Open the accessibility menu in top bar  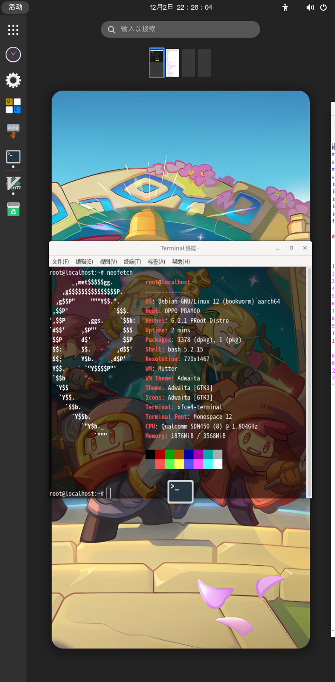[286, 7]
